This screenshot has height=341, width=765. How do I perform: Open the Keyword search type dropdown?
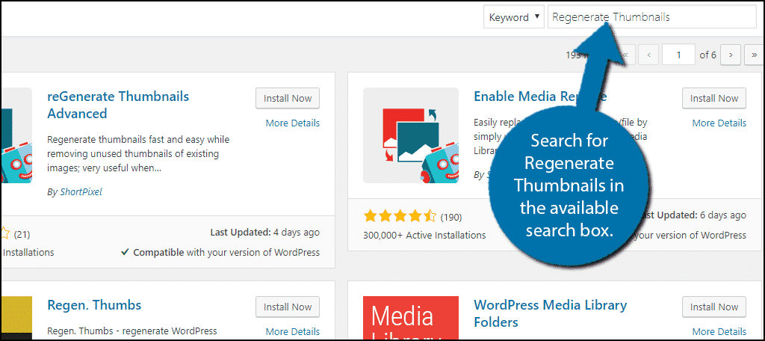coord(514,17)
